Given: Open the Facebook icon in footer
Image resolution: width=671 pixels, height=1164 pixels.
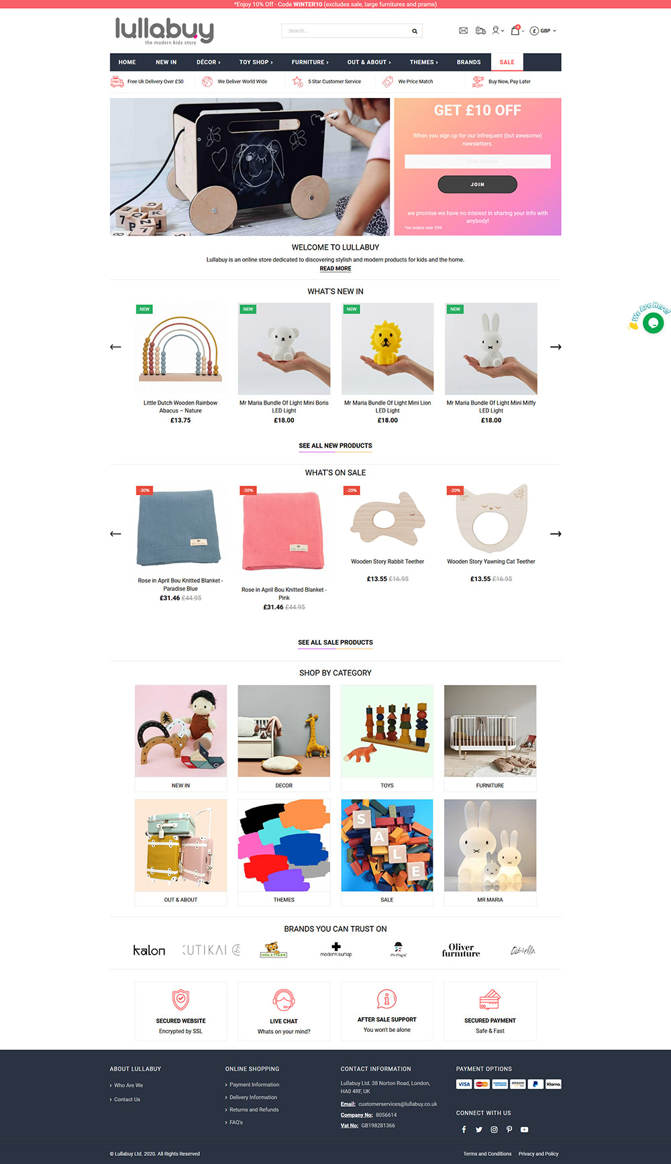Looking at the screenshot, I should [464, 1129].
